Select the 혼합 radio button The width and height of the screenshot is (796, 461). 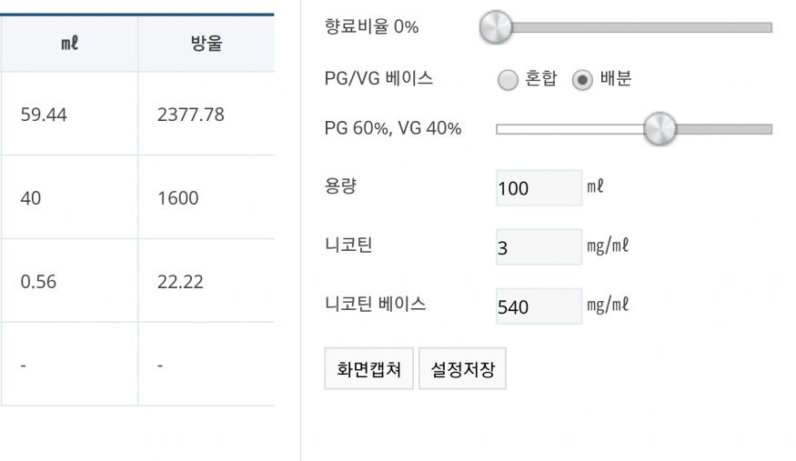point(508,80)
